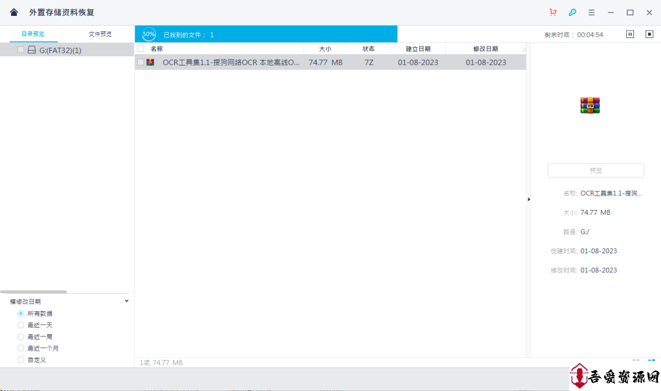Screen dimensions: 661x391
Task: Click the 路径 value G:/ in details
Action: [584, 232]
